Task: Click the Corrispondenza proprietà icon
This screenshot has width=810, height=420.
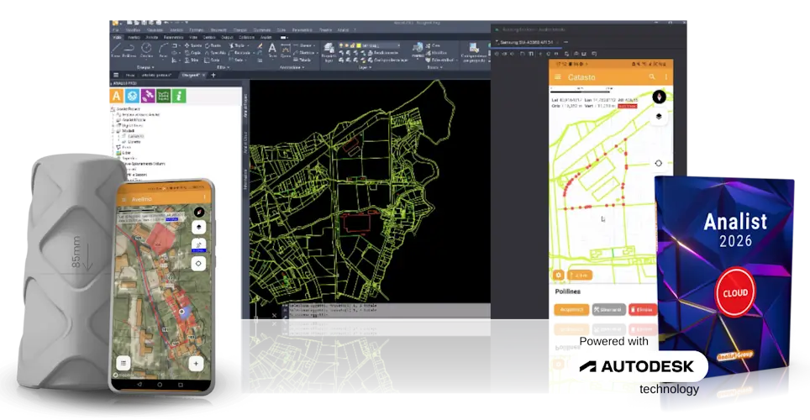Action: click(x=474, y=53)
